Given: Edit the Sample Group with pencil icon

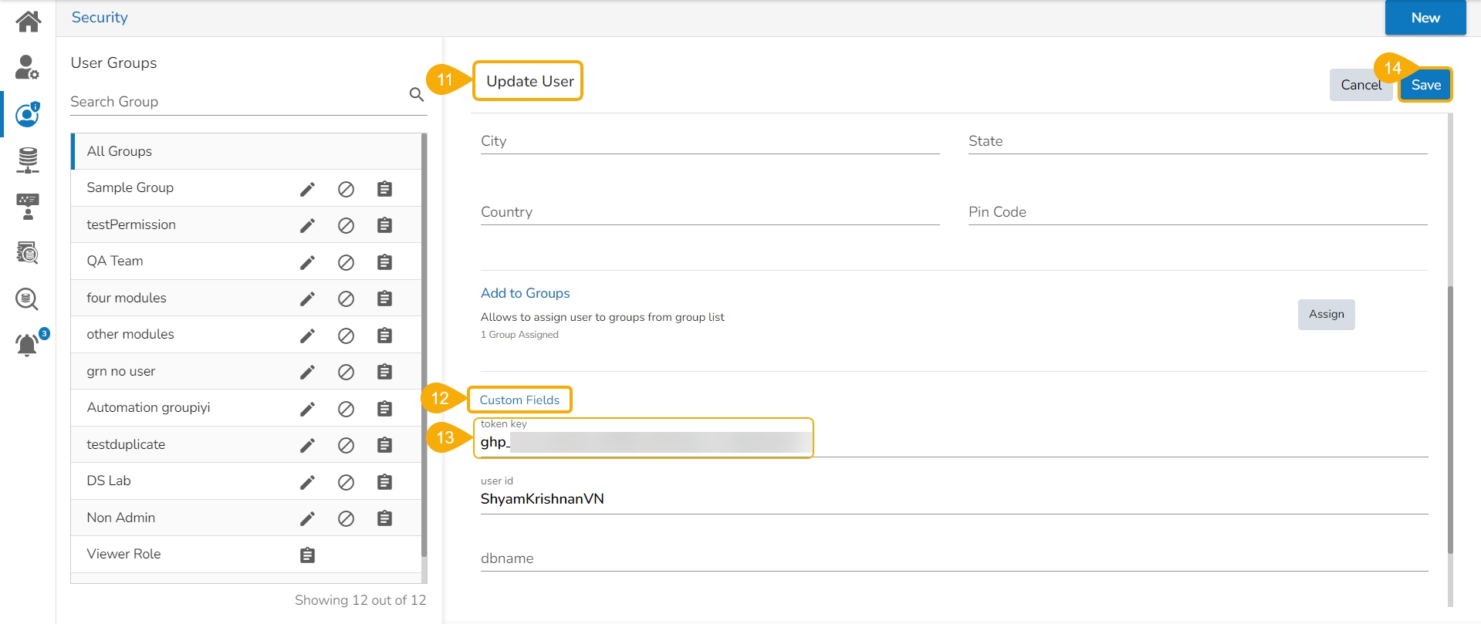Looking at the screenshot, I should point(307,189).
